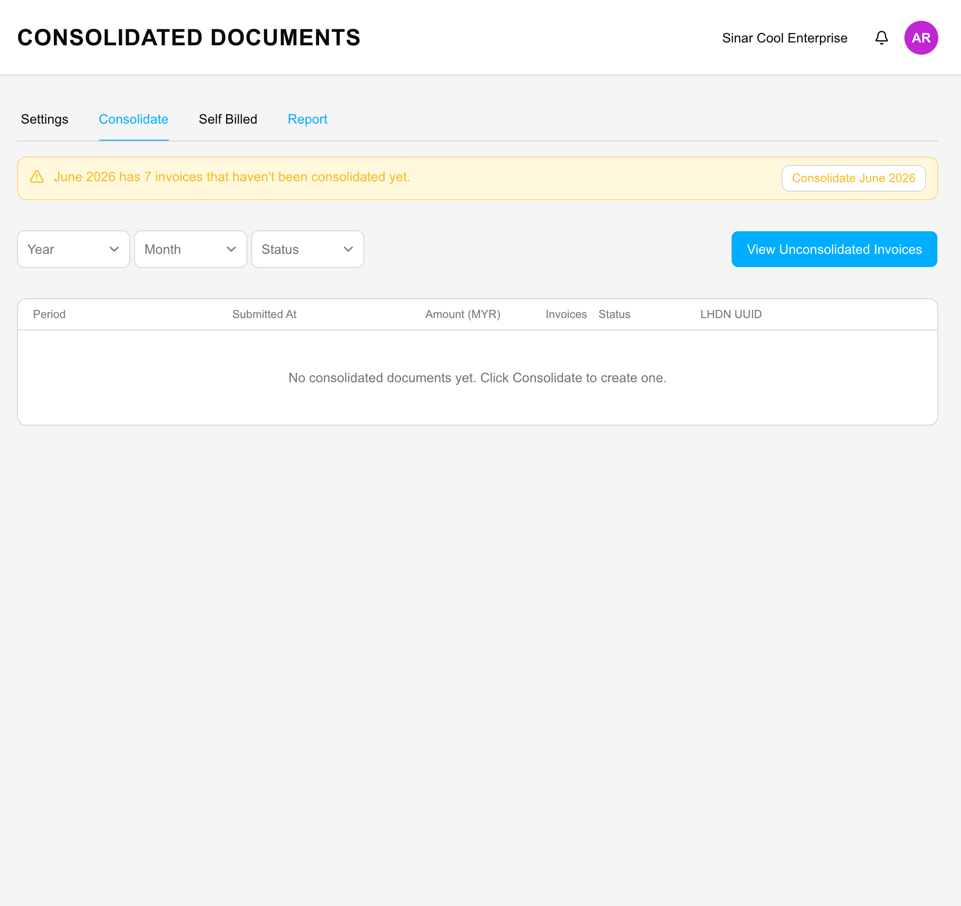This screenshot has height=906, width=961.
Task: Click the Sinar Cool Enterprise company name
Action: point(784,38)
